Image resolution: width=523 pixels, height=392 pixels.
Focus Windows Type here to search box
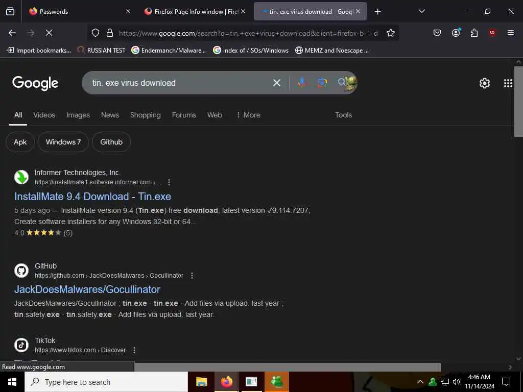(x=106, y=382)
